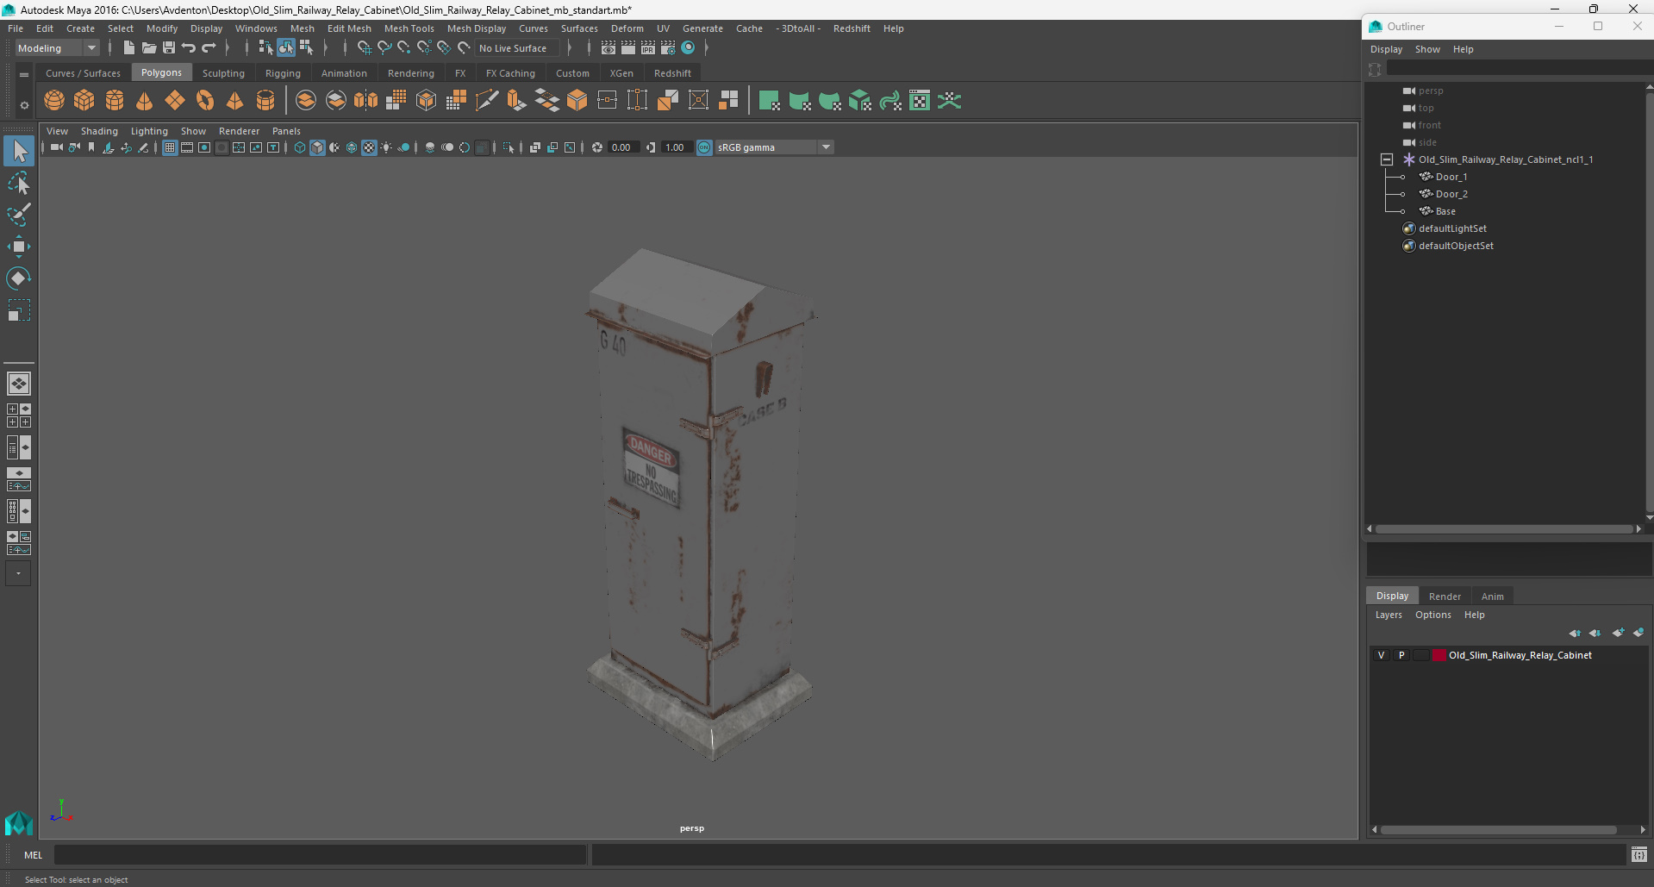The image size is (1654, 887).
Task: Switch to the Rigging shelf tab
Action: tap(283, 73)
